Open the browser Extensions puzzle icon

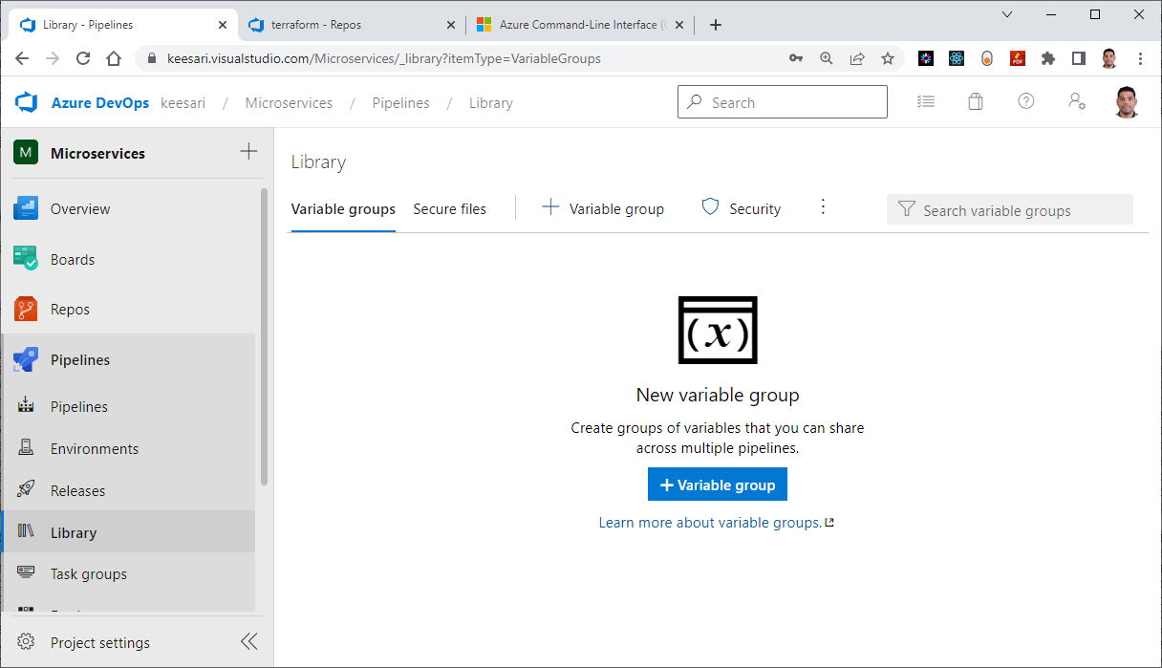pos(1047,58)
